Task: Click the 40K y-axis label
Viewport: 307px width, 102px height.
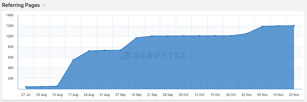Action: (11, 68)
